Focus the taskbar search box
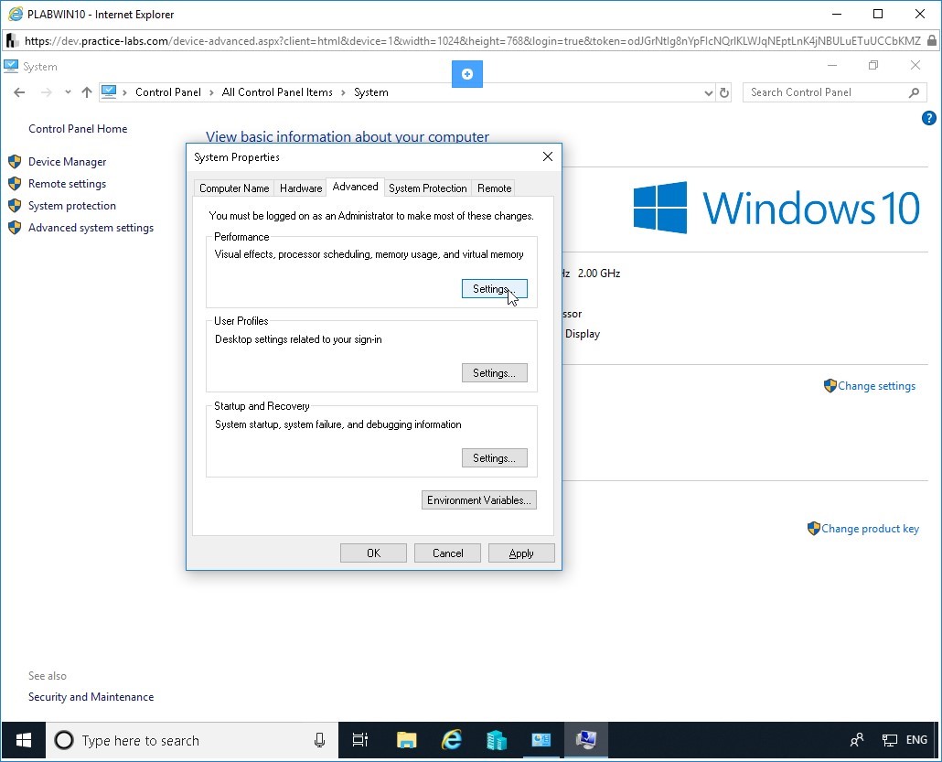 192,740
